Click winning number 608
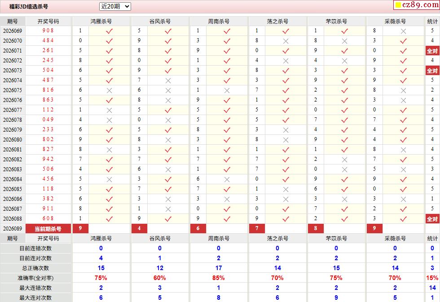The width and height of the screenshot is (440, 302). pyautogui.click(x=48, y=218)
